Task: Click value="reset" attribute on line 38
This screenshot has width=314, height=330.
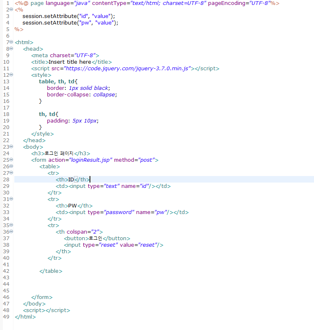Action: (139, 245)
